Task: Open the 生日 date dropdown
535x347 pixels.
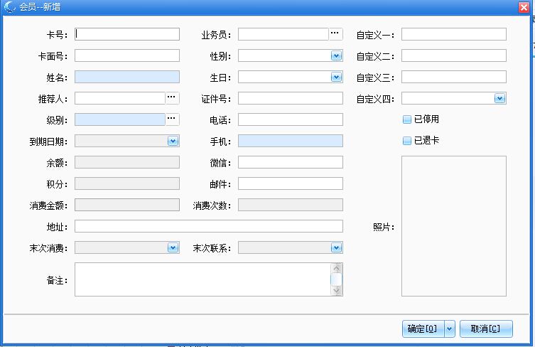Action: [336, 77]
